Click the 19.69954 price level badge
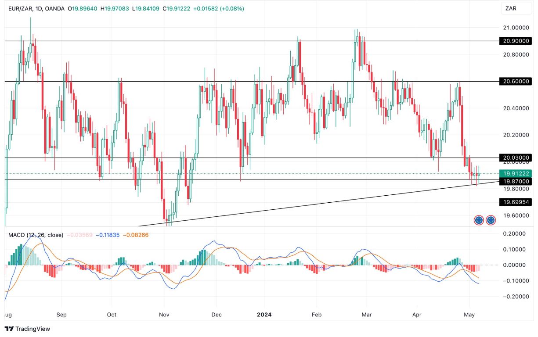The image size is (538, 337). pyautogui.click(x=516, y=202)
